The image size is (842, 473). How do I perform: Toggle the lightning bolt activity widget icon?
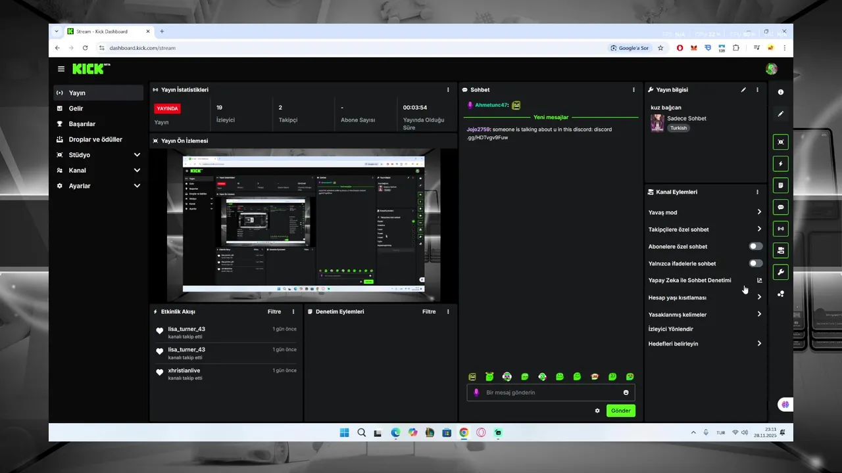[x=781, y=164]
